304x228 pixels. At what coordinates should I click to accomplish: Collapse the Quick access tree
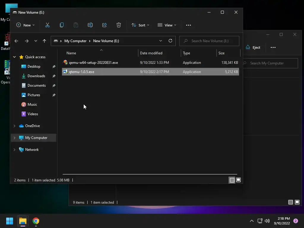(14, 57)
